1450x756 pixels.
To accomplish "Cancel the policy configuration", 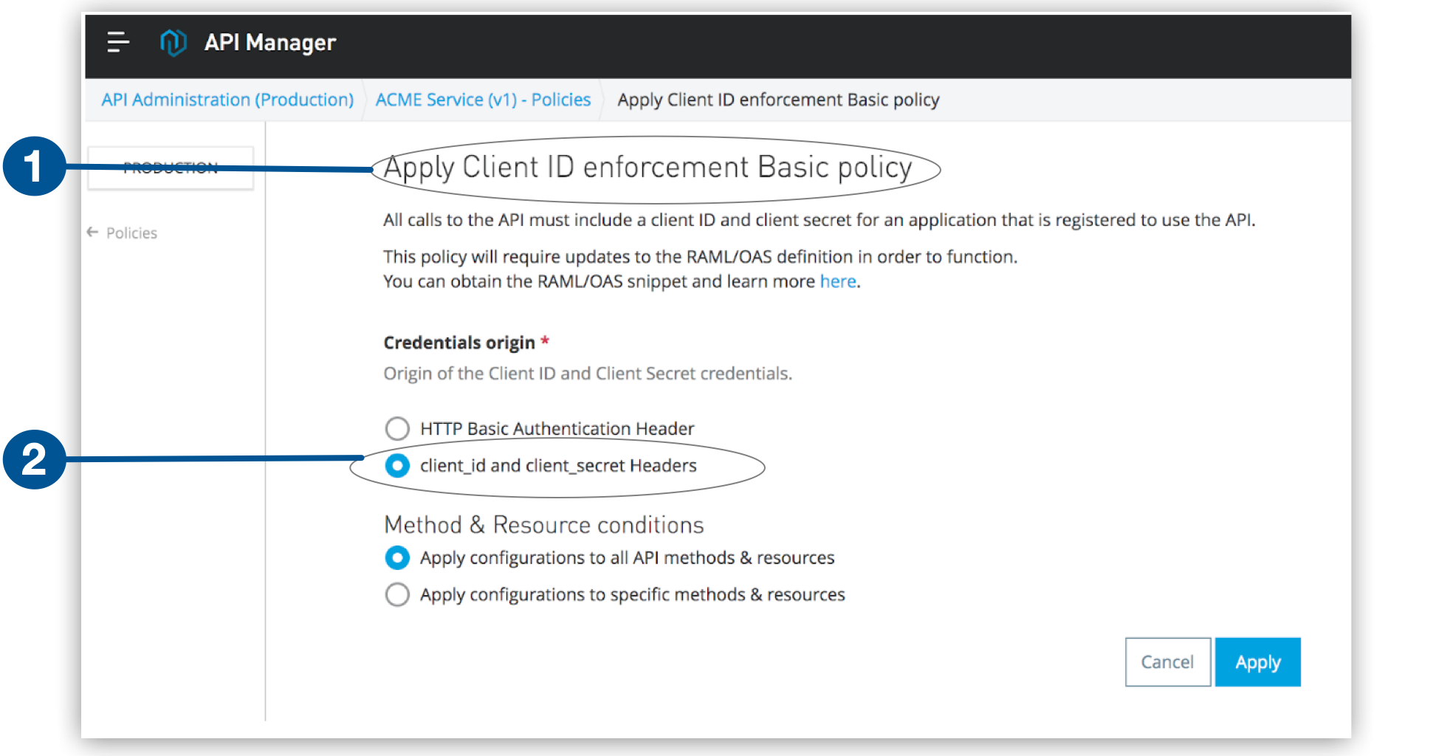I will (1167, 661).
